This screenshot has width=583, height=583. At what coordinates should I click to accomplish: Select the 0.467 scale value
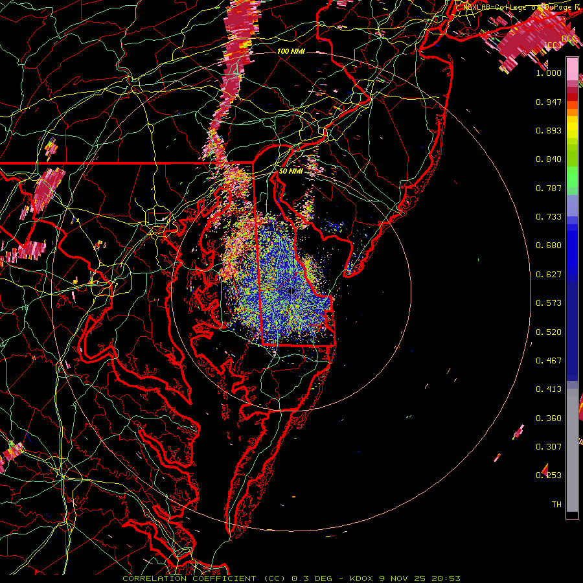point(549,361)
